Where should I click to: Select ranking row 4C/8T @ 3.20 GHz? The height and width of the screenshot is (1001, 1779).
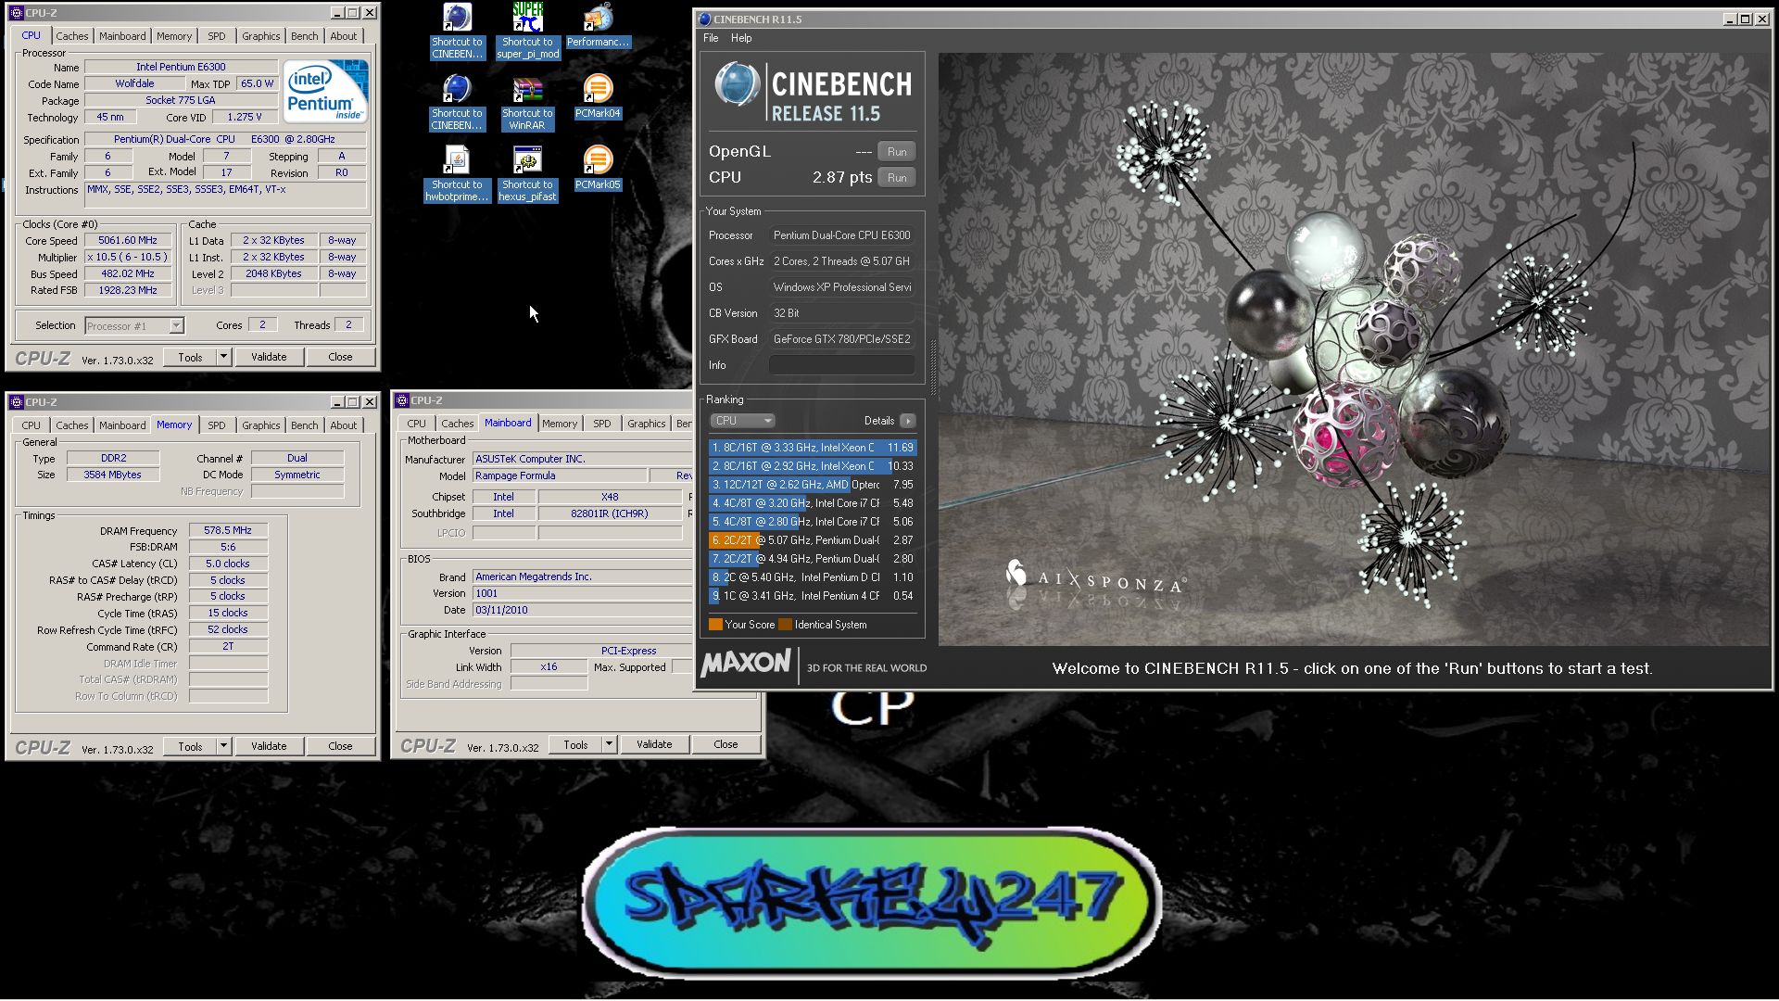pyautogui.click(x=813, y=503)
